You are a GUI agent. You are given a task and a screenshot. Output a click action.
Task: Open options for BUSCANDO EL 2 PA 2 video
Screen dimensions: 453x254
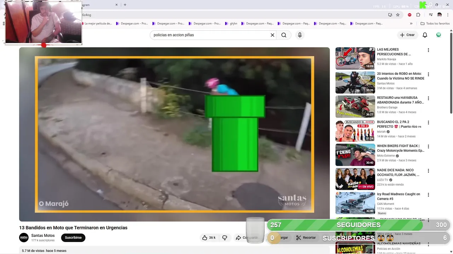pyautogui.click(x=428, y=123)
